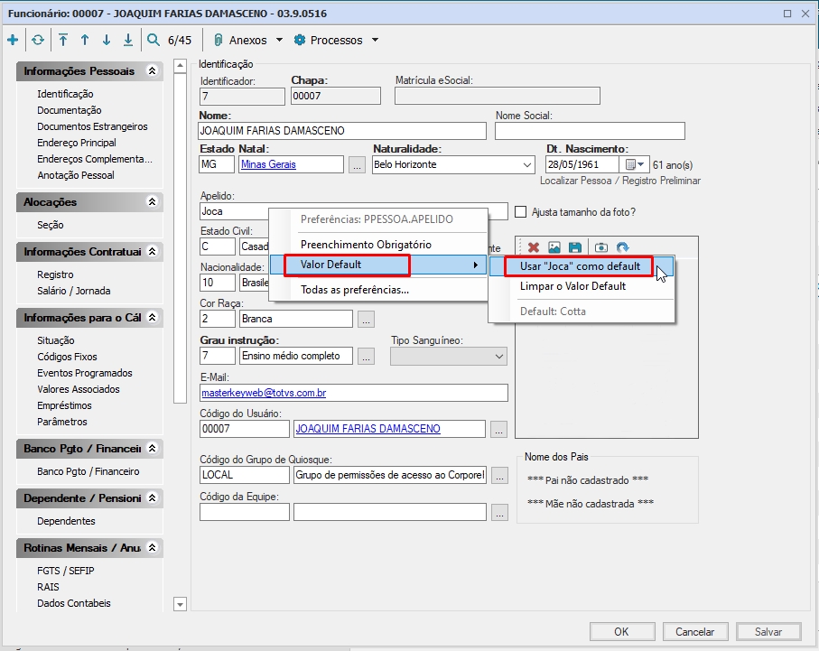This screenshot has height=651, width=819.
Task: Open Anotação Pessoal in the sidebar
Action: coord(76,175)
